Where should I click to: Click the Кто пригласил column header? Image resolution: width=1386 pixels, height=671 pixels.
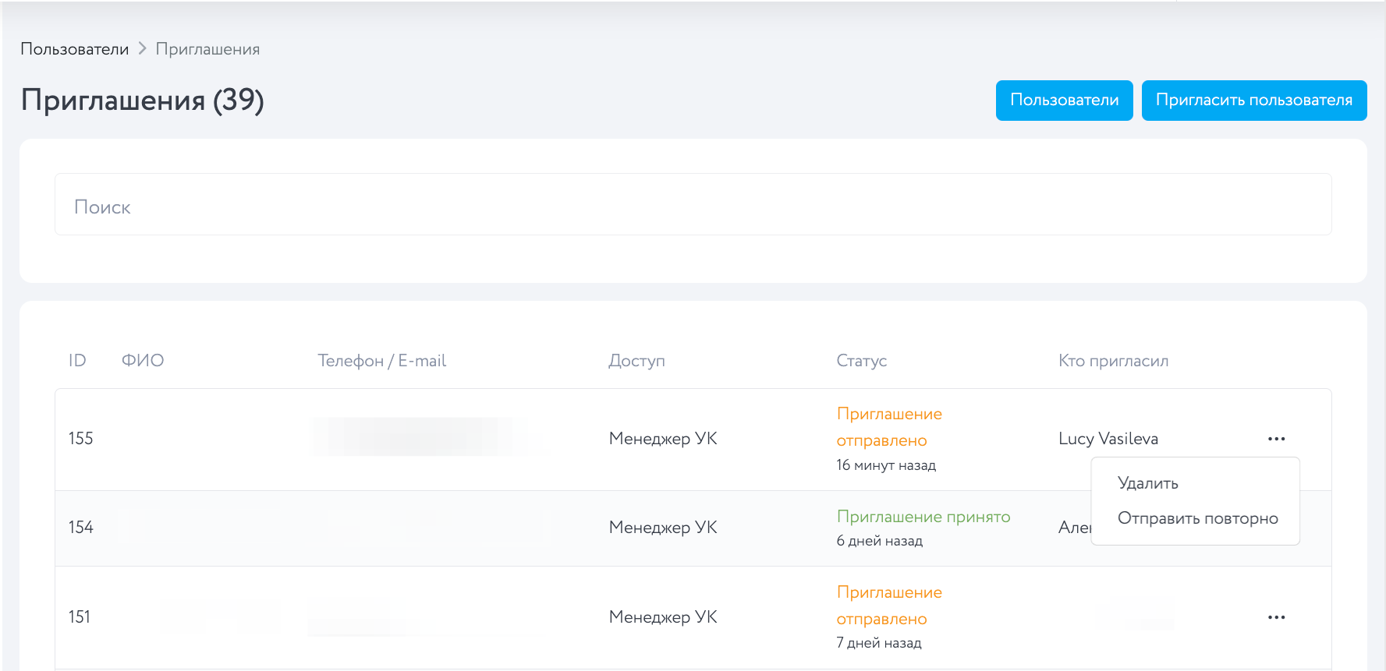[1113, 361]
